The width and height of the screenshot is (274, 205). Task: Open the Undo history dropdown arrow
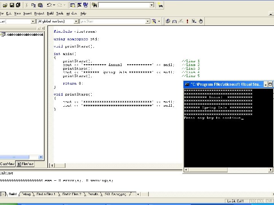tap(55, 5)
